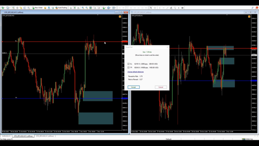Open the Periods clock icon

[108, 8]
